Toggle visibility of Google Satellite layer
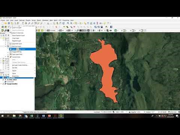Viewport: 180px width, 135px height. pyautogui.click(x=3, y=84)
